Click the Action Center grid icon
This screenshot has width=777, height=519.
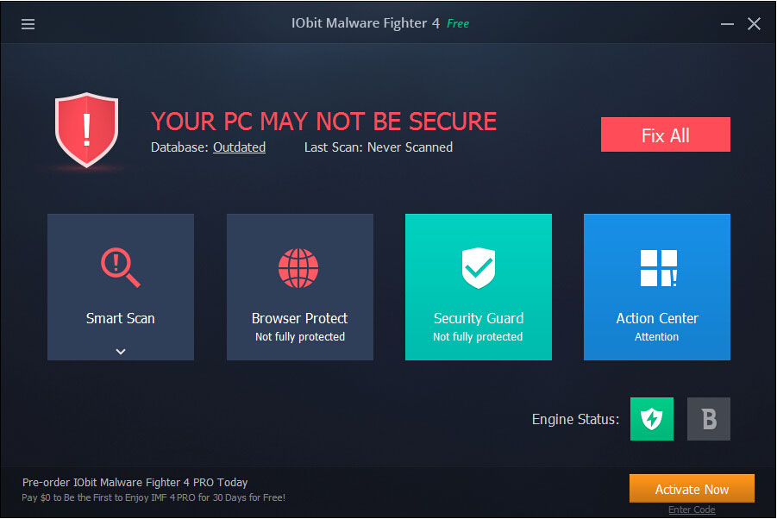tap(659, 268)
